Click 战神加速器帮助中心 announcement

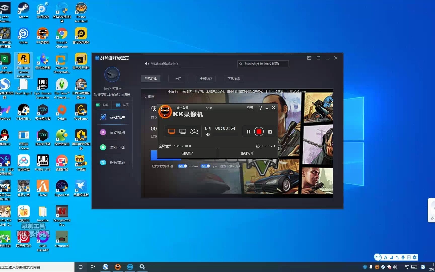point(164,64)
